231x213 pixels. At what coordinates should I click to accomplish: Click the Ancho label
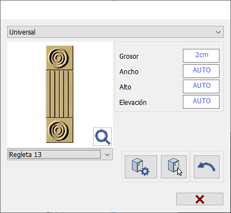tap(129, 72)
